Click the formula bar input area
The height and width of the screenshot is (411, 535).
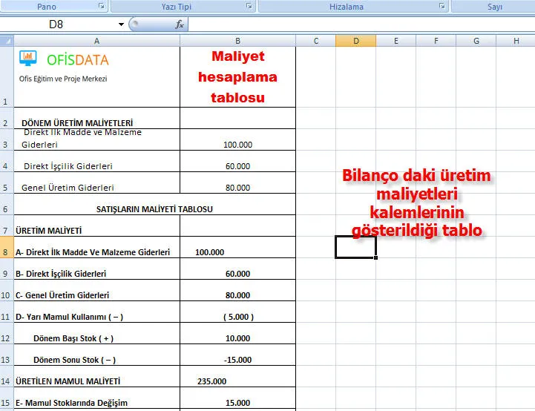356,24
